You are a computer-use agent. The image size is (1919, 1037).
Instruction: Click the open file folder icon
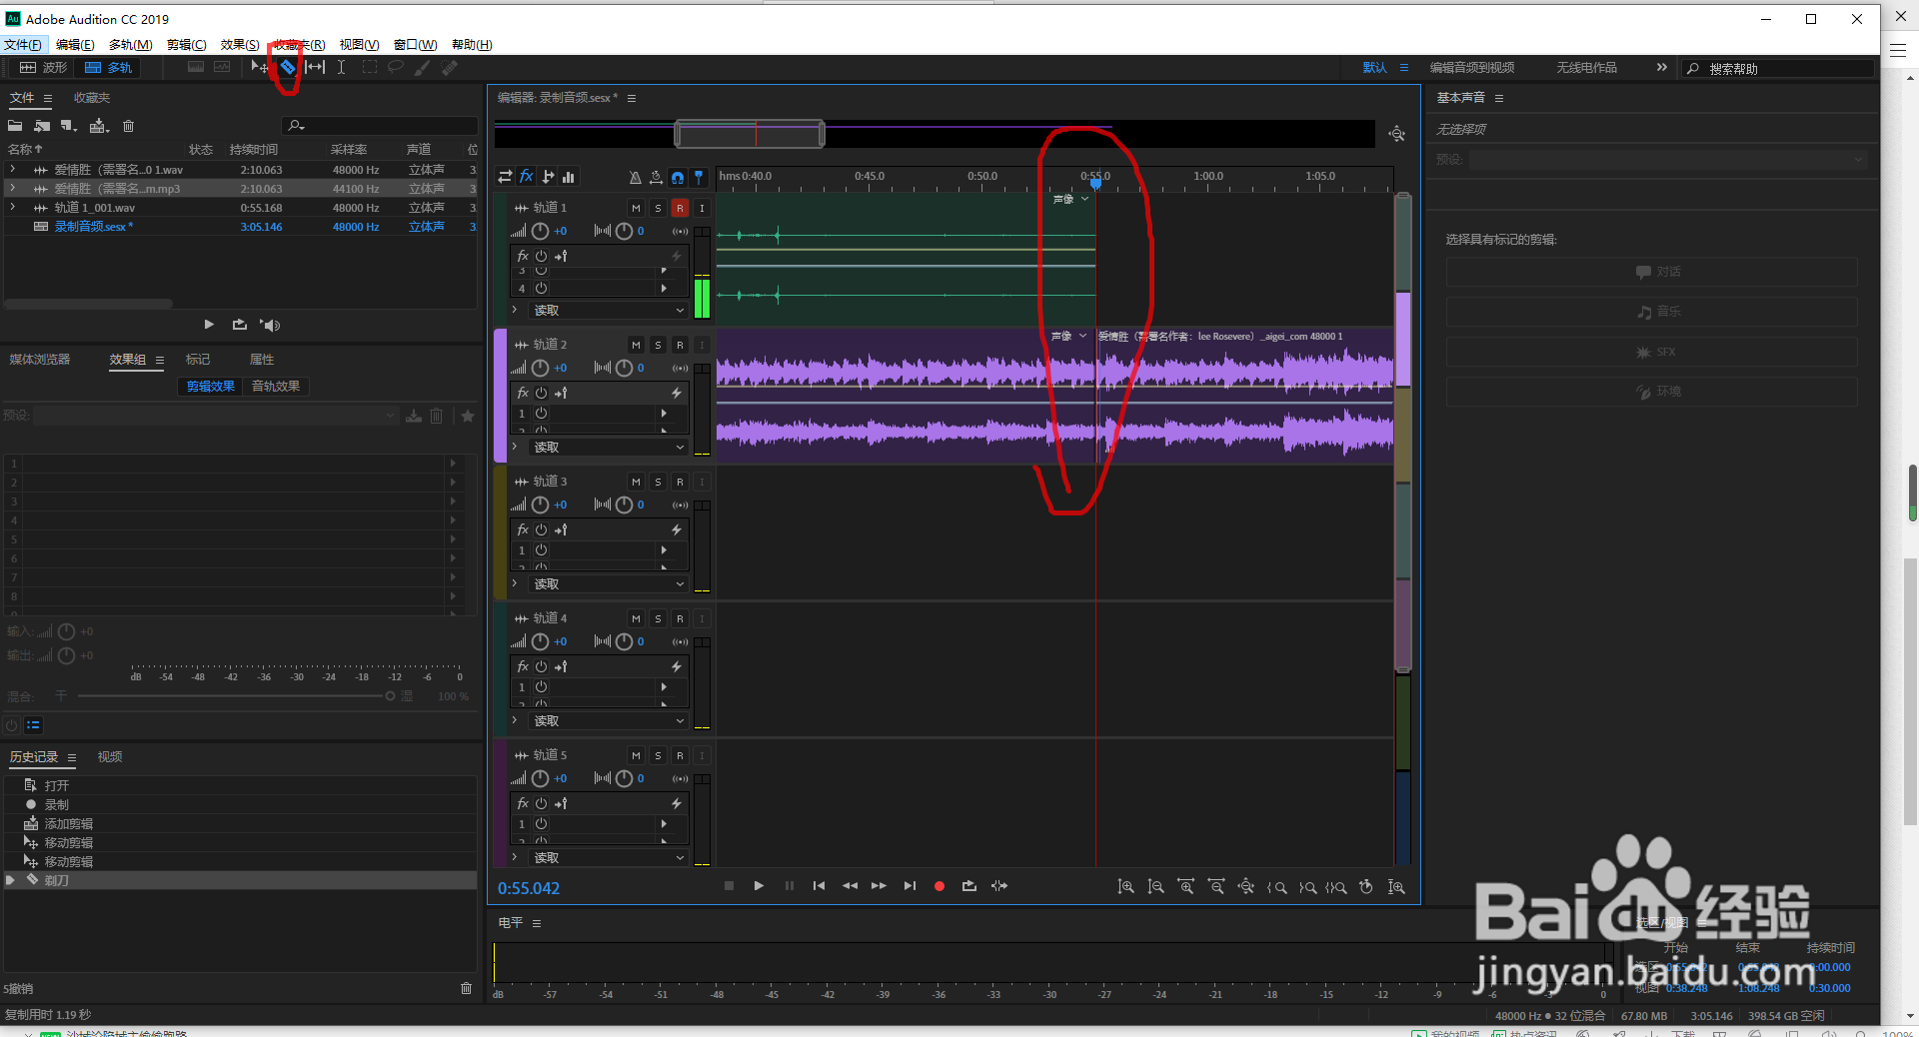15,126
